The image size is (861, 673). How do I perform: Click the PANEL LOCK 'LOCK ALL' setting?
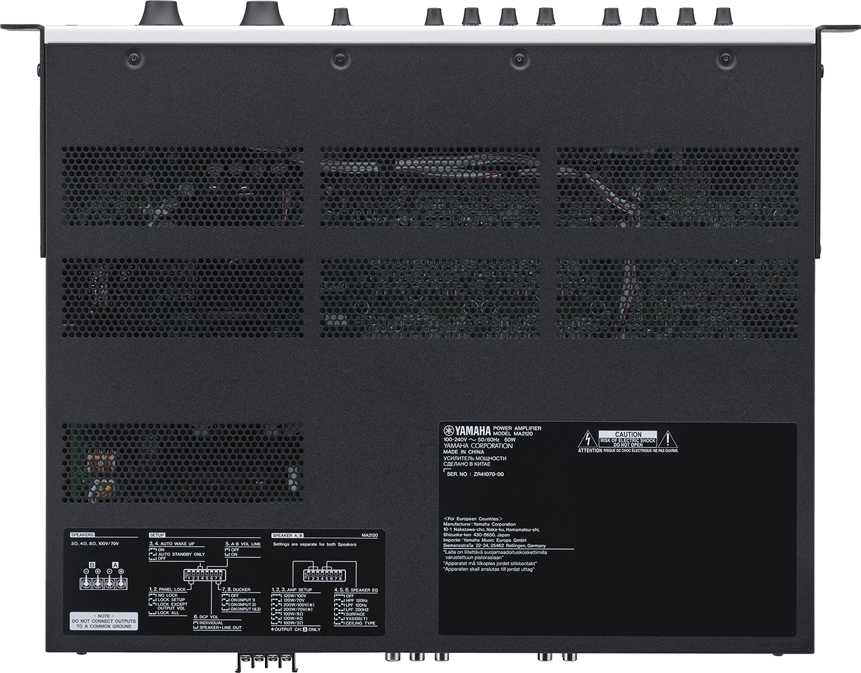(168, 614)
